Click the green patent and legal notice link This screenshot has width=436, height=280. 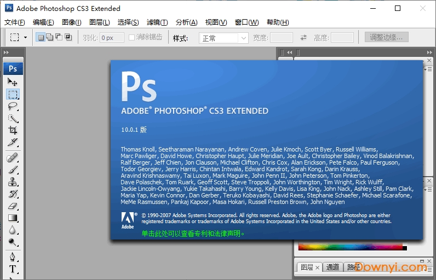pyautogui.click(x=193, y=234)
